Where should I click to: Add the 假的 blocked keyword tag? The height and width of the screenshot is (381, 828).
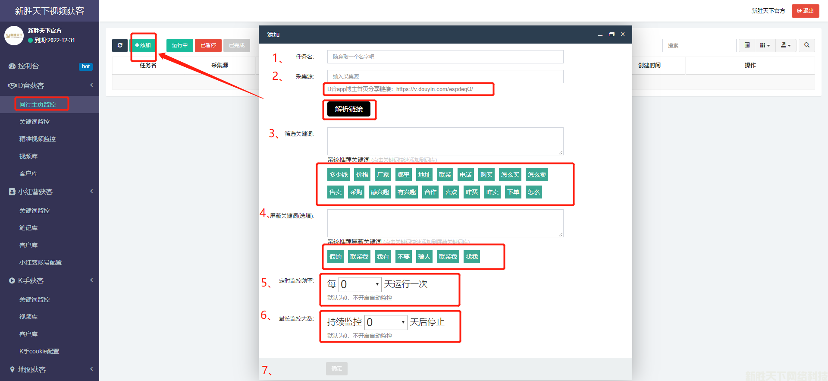[336, 257]
